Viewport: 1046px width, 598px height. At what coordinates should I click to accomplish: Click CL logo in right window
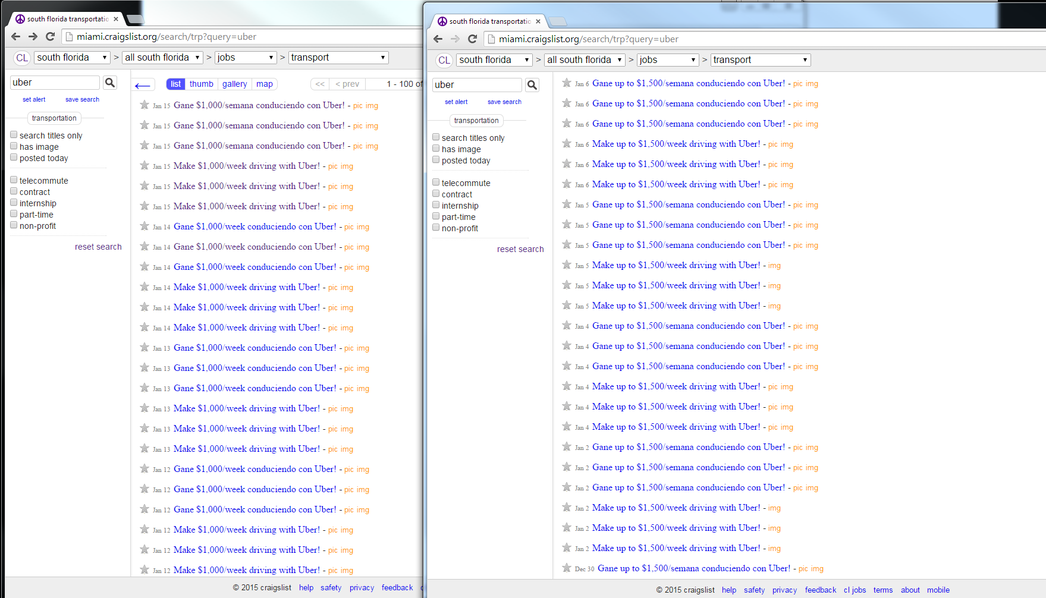point(444,60)
